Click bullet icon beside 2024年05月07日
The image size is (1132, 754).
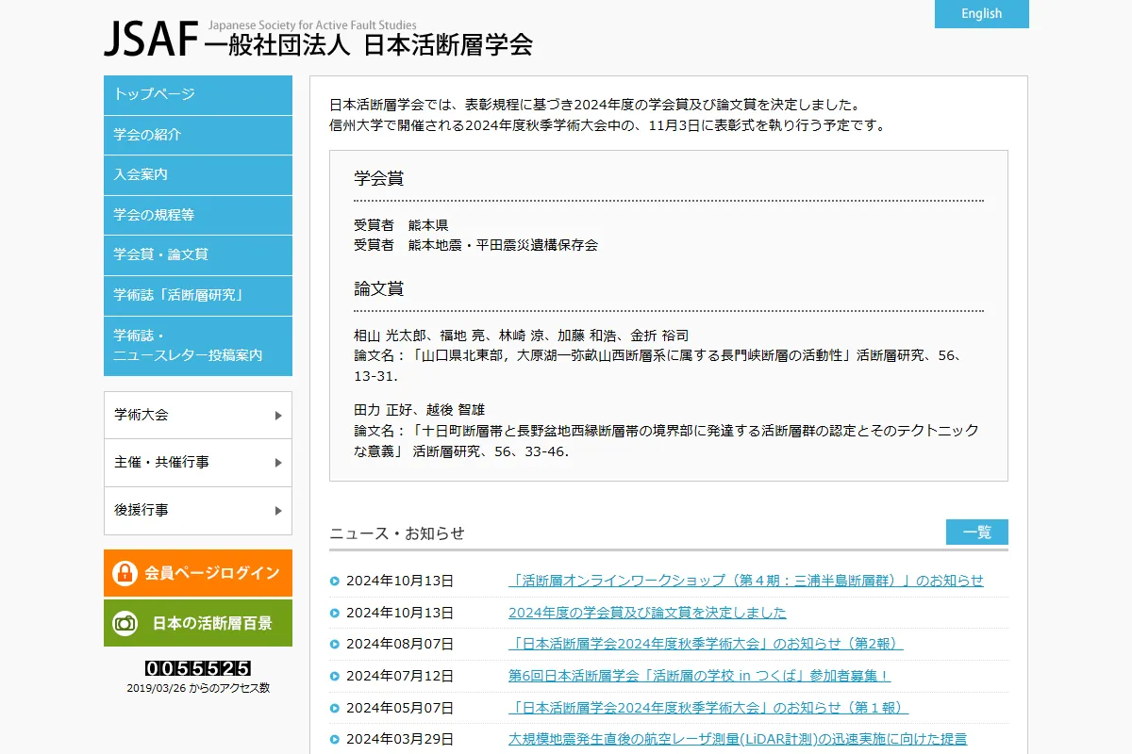pos(335,708)
